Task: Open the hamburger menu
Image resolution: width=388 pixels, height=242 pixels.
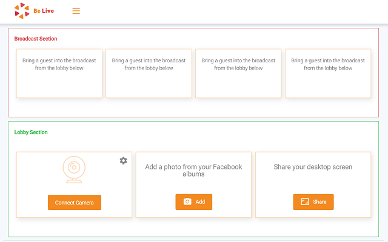Action: point(76,11)
